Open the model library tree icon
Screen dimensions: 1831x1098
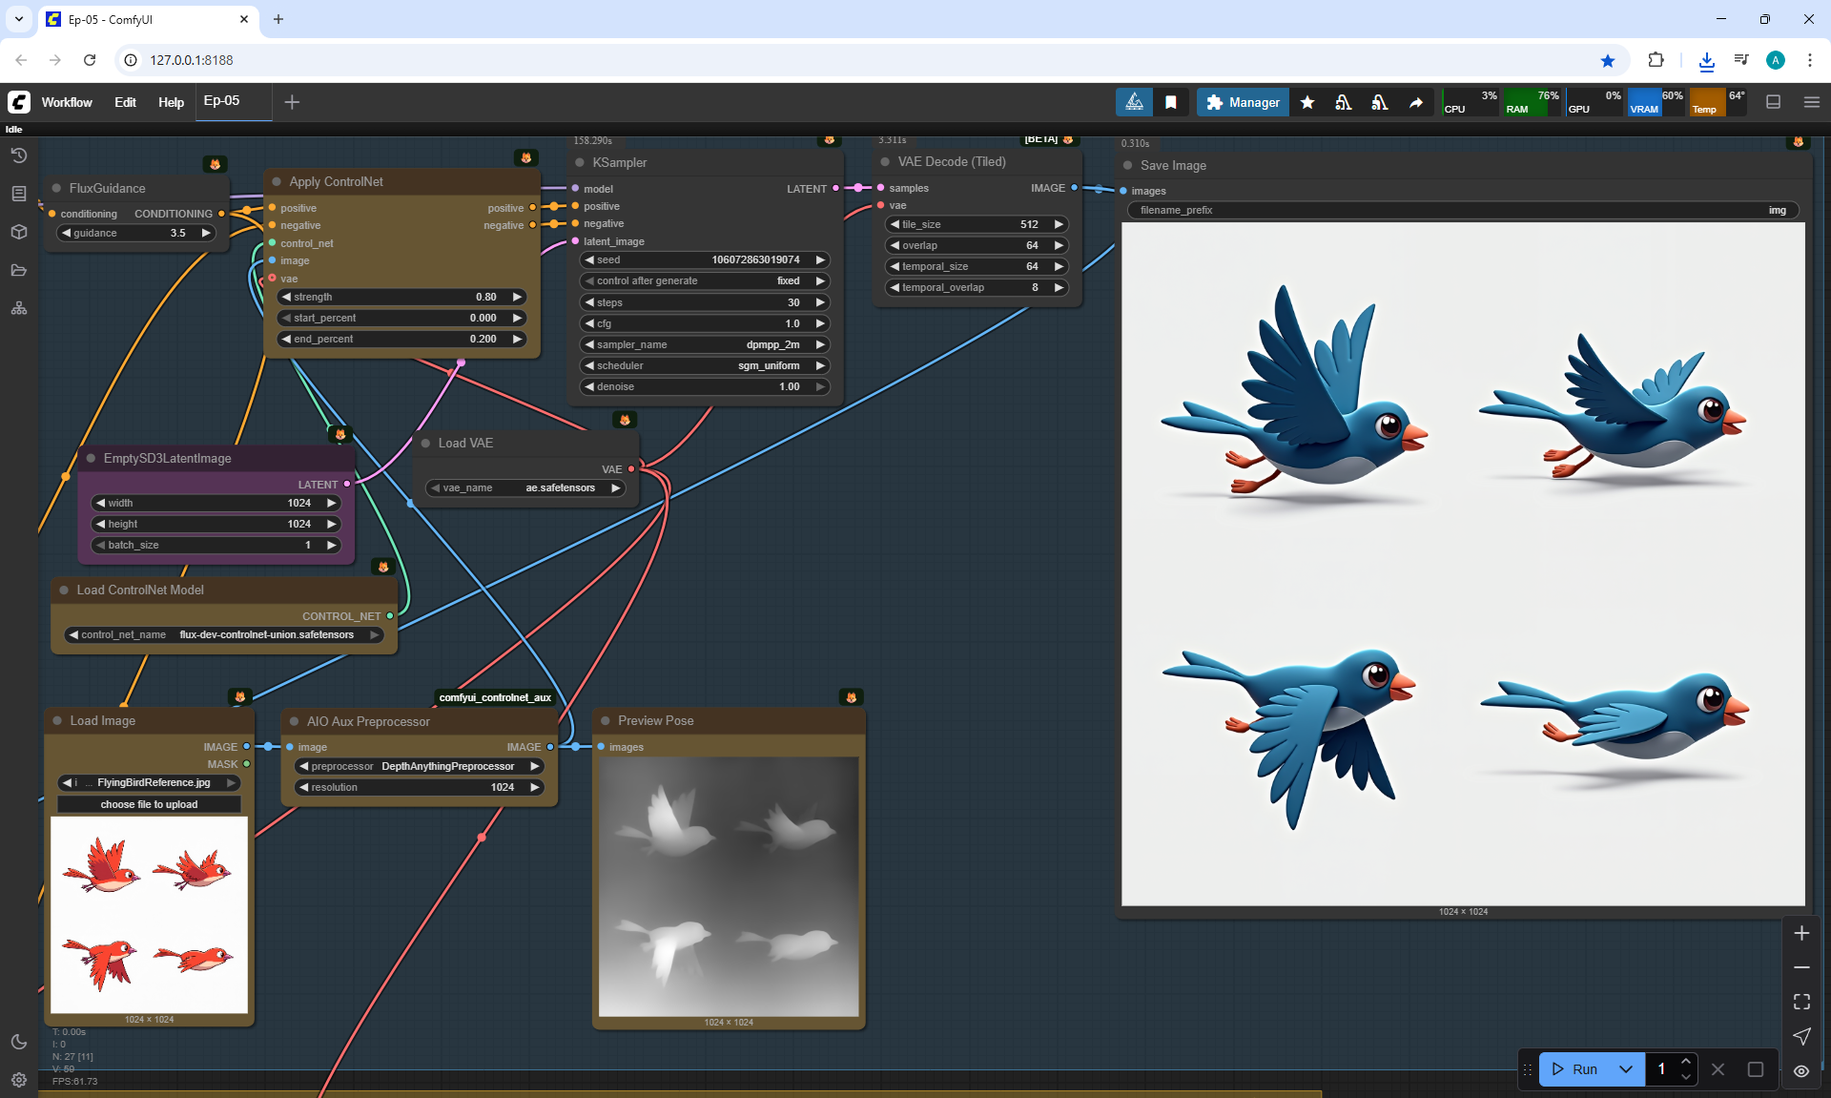click(x=19, y=308)
